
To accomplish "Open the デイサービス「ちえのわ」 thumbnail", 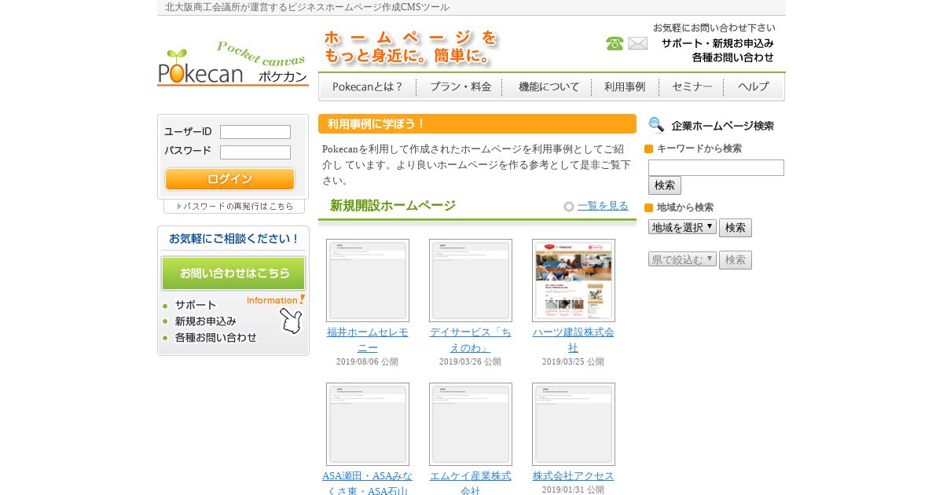I will coord(471,280).
